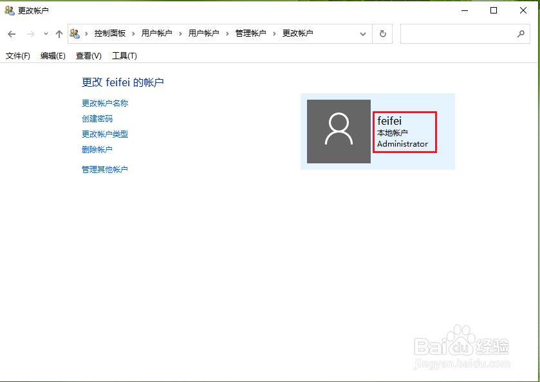540x382 pixels.
Task: Open the 编辑 menu
Action: pos(52,56)
